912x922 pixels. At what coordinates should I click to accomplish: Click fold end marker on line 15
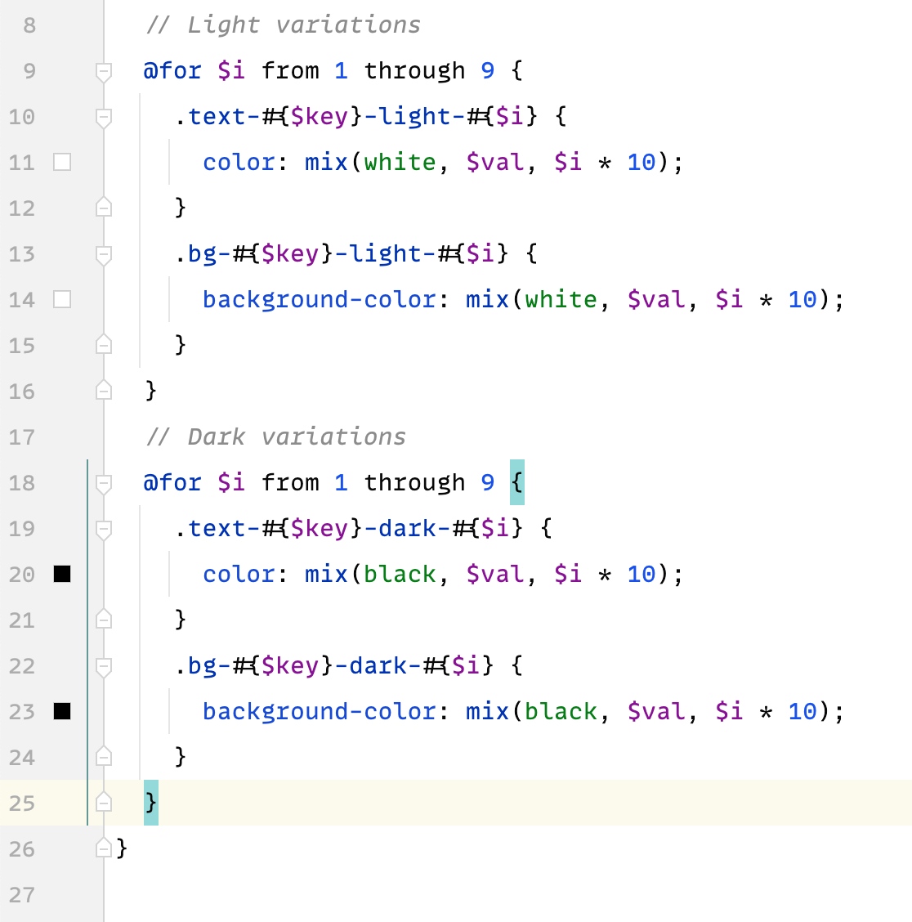click(104, 345)
